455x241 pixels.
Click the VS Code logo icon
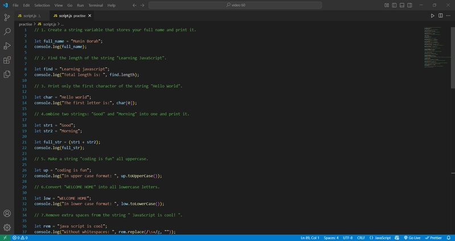click(x=5, y=5)
